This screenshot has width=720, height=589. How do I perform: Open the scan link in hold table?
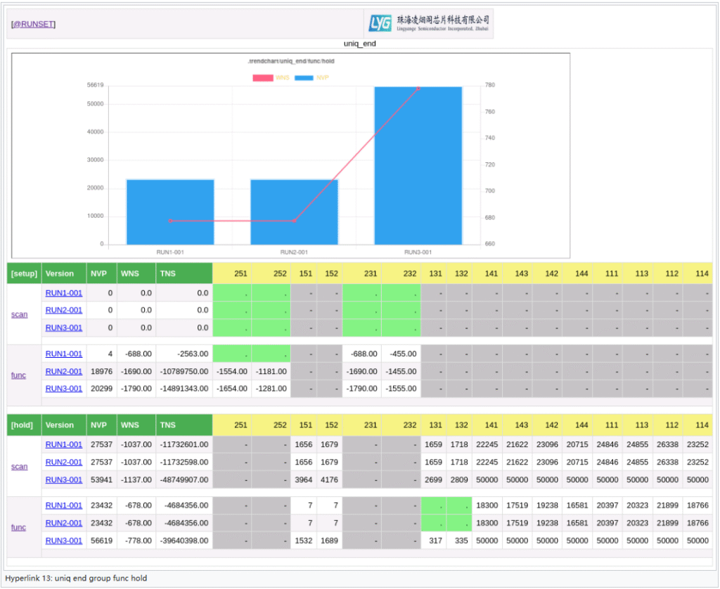coord(20,467)
